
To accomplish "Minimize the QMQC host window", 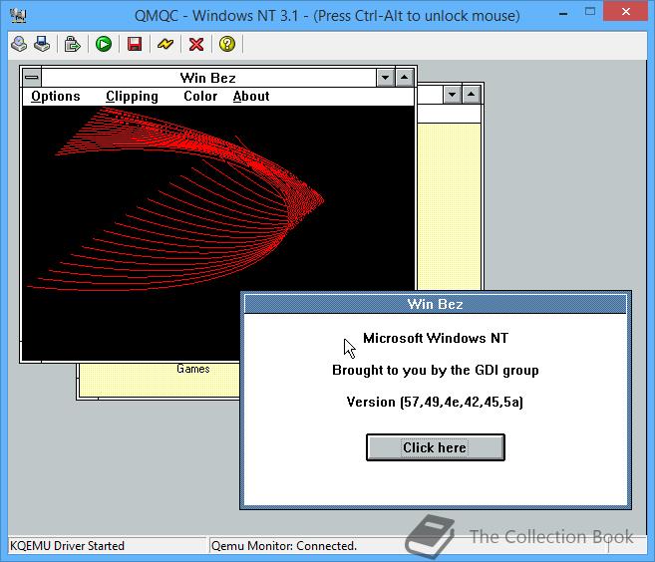I will tap(563, 13).
